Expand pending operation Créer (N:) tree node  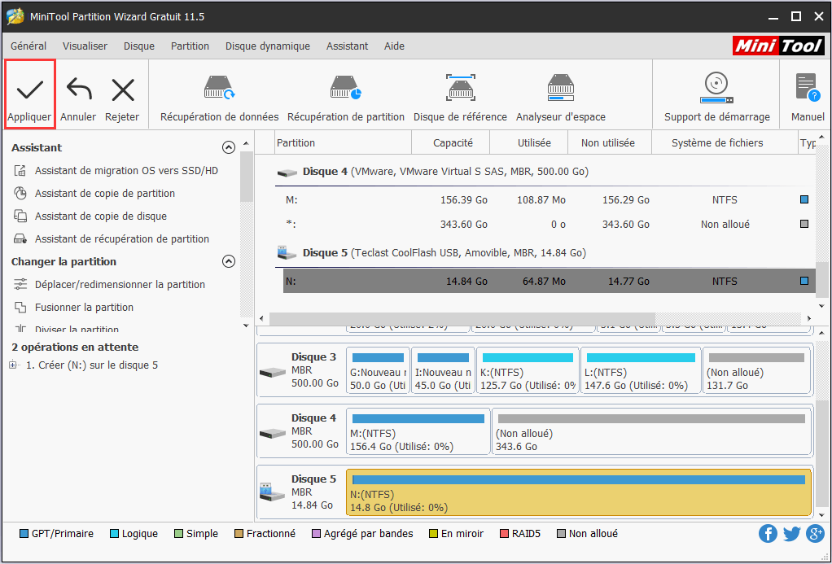(13, 365)
